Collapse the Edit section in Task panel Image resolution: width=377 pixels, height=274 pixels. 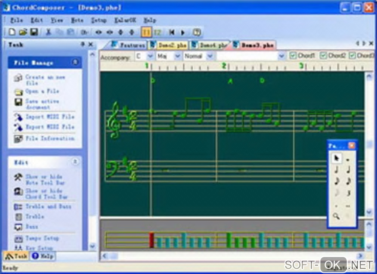[75, 162]
